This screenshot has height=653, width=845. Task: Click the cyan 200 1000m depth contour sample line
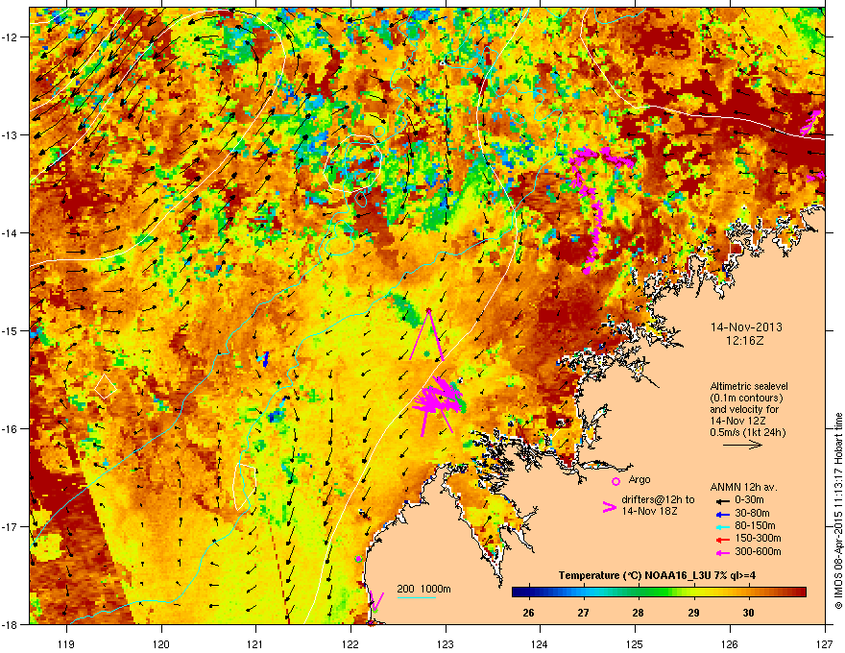point(416,597)
